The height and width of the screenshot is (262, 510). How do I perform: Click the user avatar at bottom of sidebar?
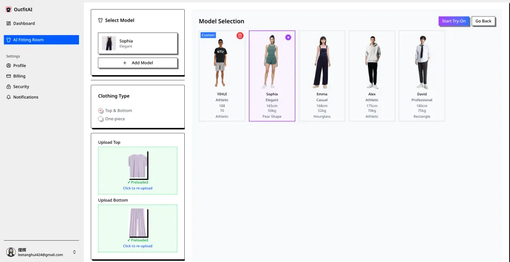11,252
